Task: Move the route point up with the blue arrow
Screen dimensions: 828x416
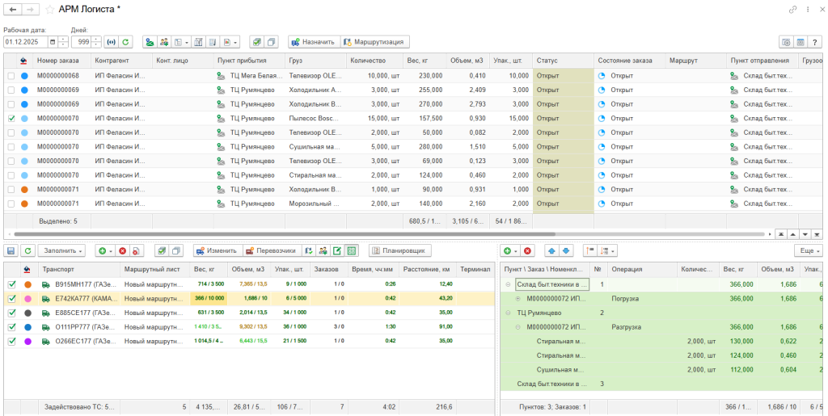Action: click(551, 251)
